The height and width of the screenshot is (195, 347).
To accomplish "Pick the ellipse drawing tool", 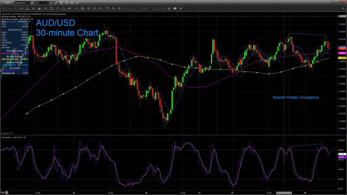I will click(x=45, y=8).
